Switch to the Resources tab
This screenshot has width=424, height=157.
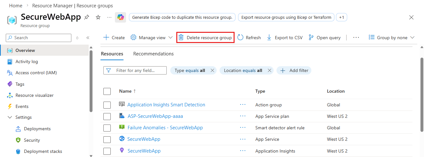coord(112,54)
